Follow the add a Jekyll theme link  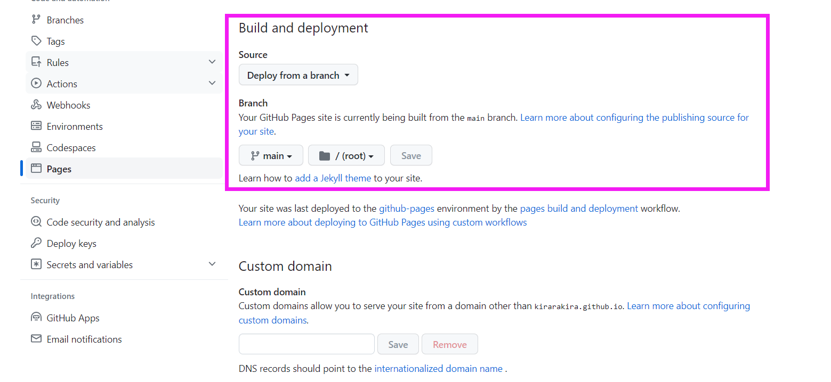pyautogui.click(x=333, y=178)
